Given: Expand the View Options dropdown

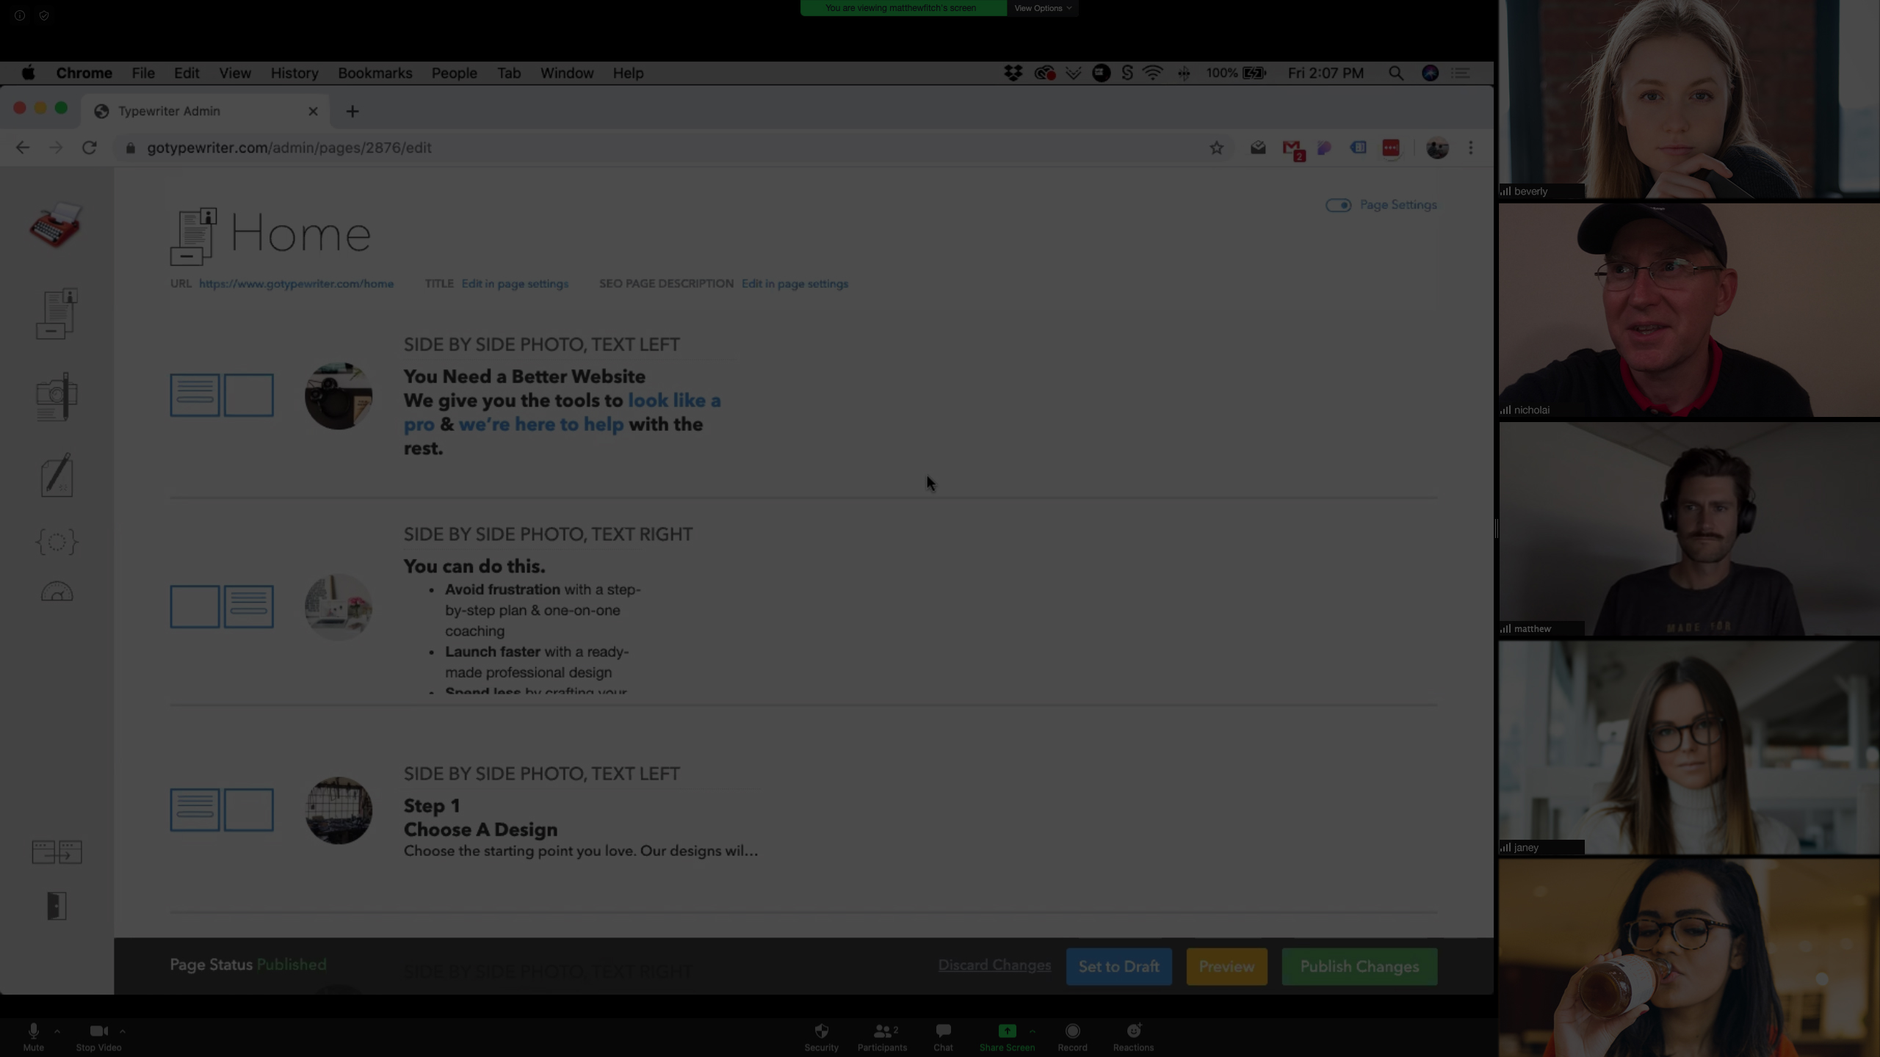Looking at the screenshot, I should pos(1042,8).
